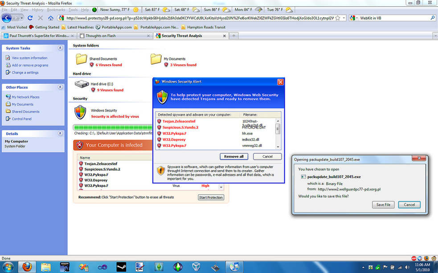Bookmark this page with the star icon

coord(338,18)
